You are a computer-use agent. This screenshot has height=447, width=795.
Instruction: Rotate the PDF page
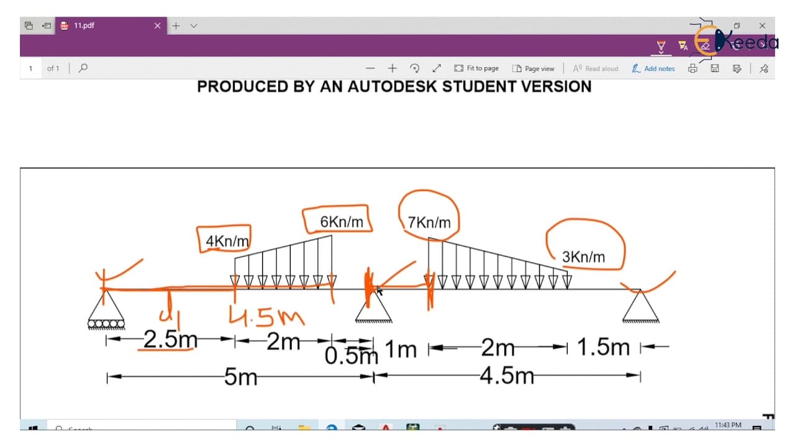click(415, 68)
